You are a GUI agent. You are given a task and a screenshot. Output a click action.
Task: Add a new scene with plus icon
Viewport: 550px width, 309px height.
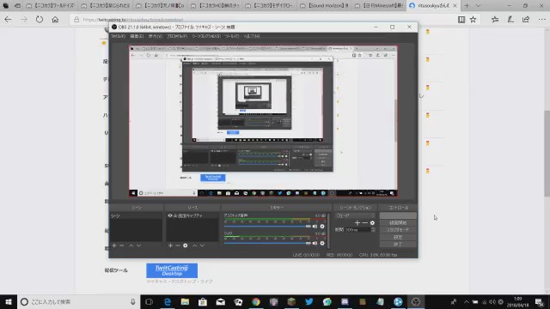pos(114,245)
